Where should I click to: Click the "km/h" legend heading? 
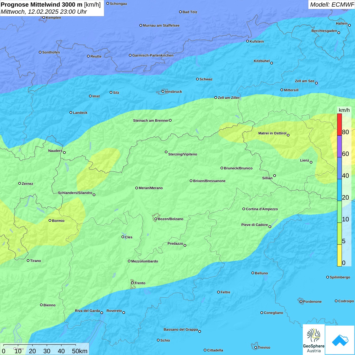tap(344, 110)
